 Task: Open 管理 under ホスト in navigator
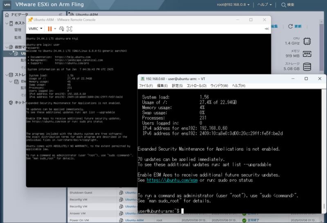18,30
